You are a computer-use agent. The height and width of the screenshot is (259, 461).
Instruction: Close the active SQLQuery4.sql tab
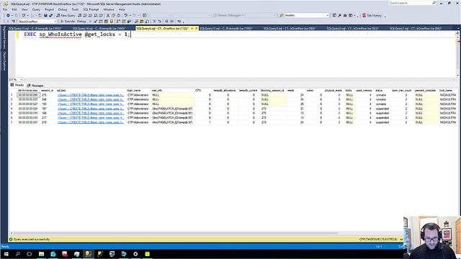197,29
